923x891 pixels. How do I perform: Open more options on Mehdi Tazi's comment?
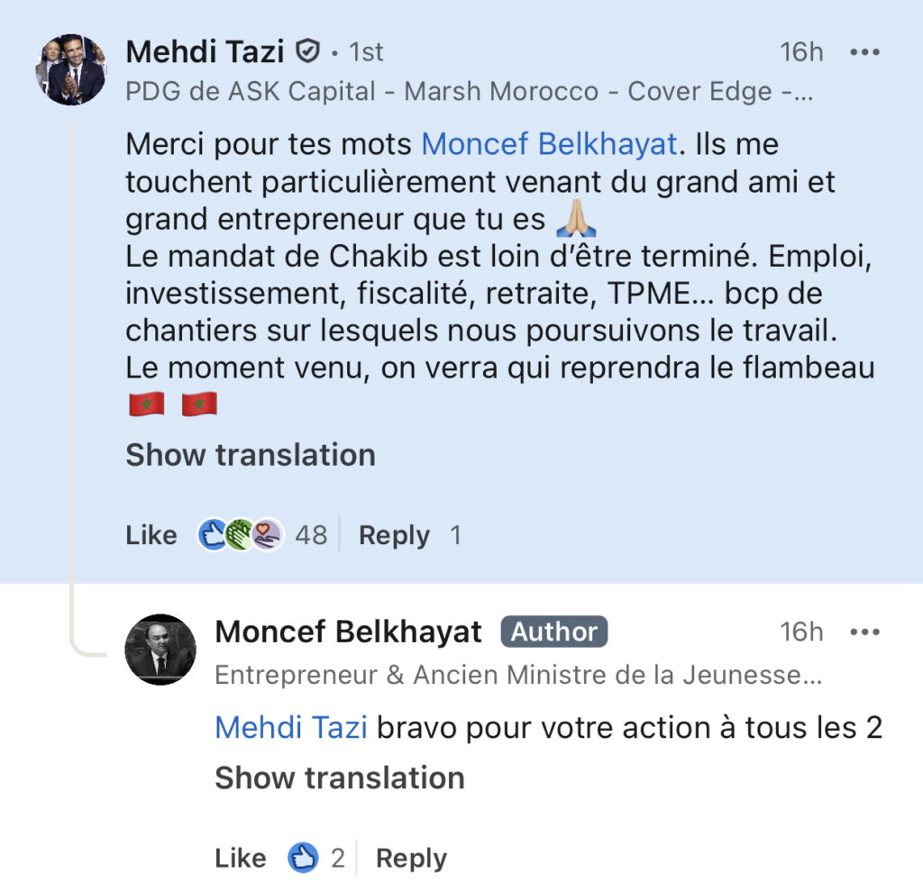(x=864, y=52)
